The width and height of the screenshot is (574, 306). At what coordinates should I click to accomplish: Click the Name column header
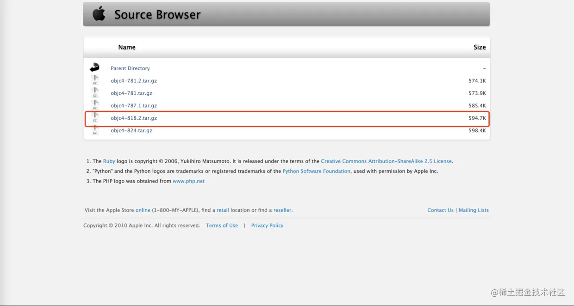[x=127, y=47]
